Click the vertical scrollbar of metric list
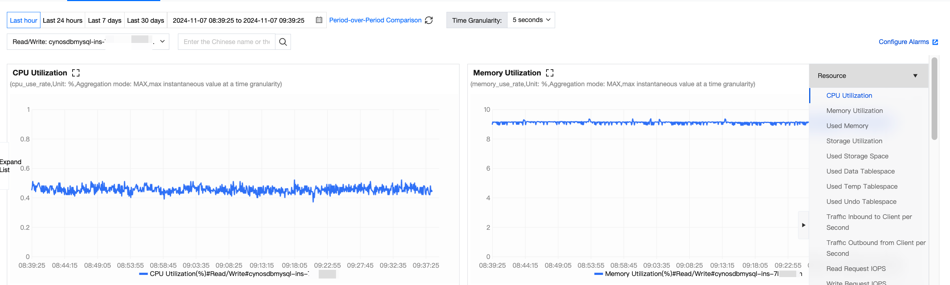This screenshot has height=285, width=950. 934,98
